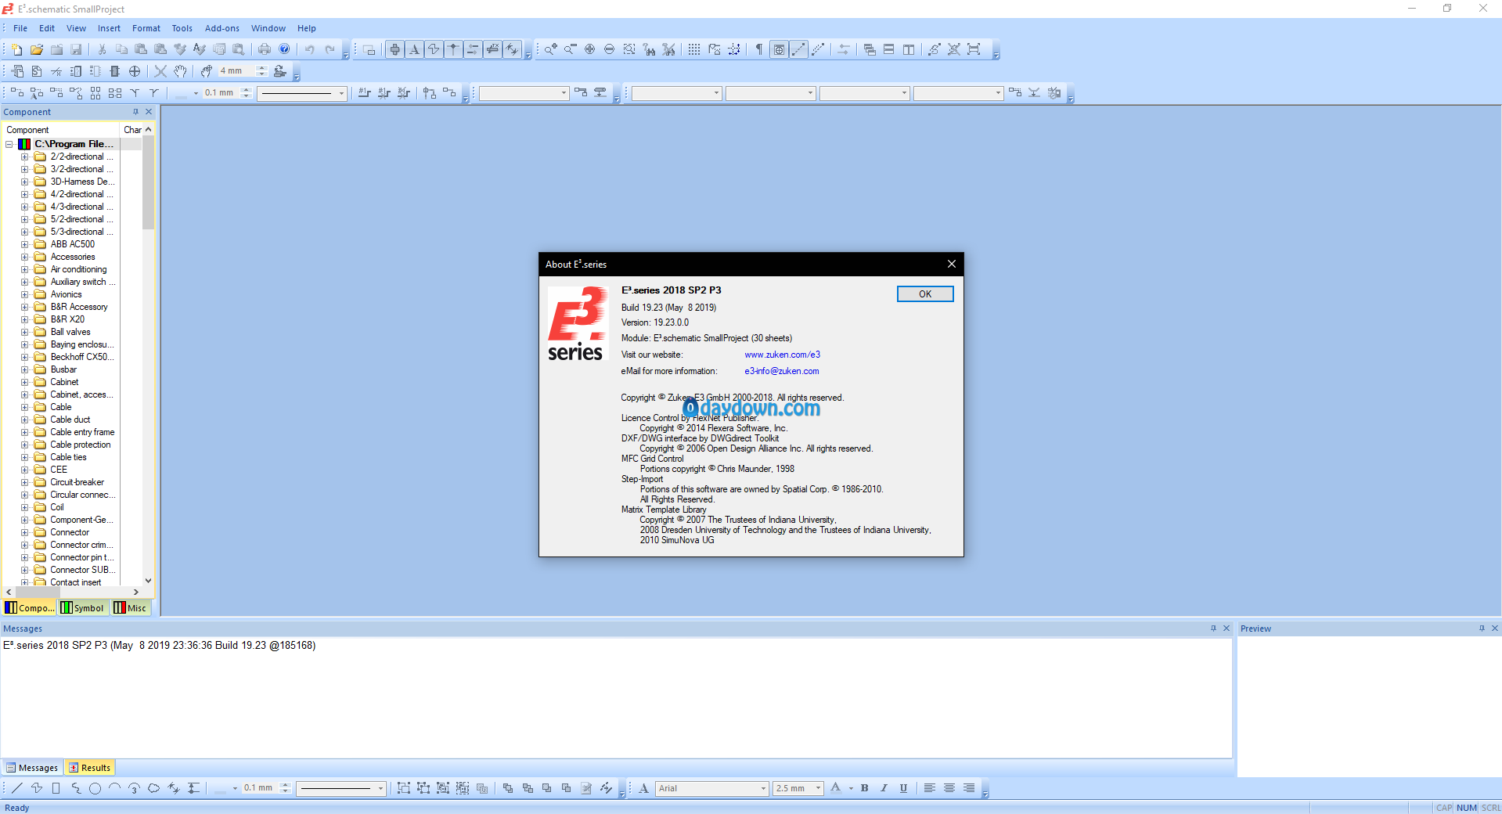Toggle the highlighted circled-plus button beside paragraph mark
This screenshot has height=814, width=1502.
click(x=780, y=49)
